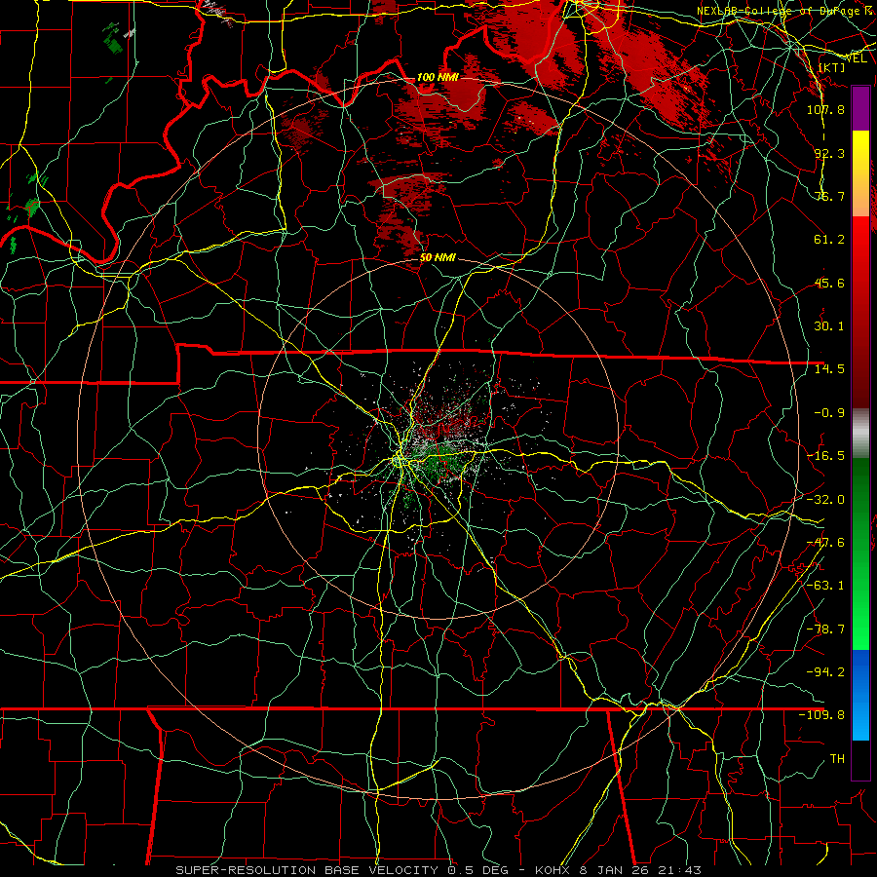Select the -0.9 velocity scale value
The width and height of the screenshot is (877, 877).
point(829,412)
